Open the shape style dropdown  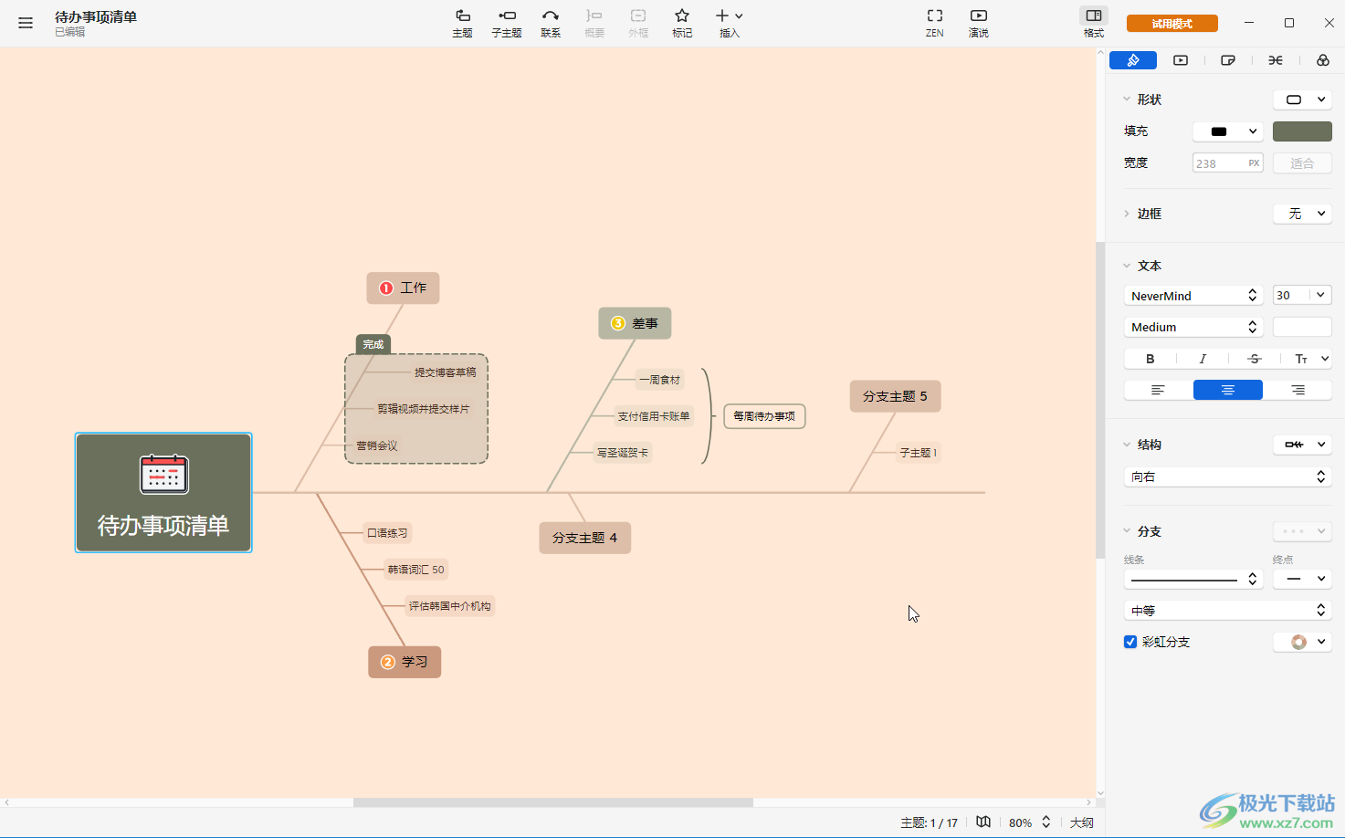(x=1303, y=100)
